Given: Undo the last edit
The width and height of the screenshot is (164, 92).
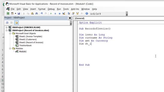Looking at the screenshot, I should pos(42,14).
